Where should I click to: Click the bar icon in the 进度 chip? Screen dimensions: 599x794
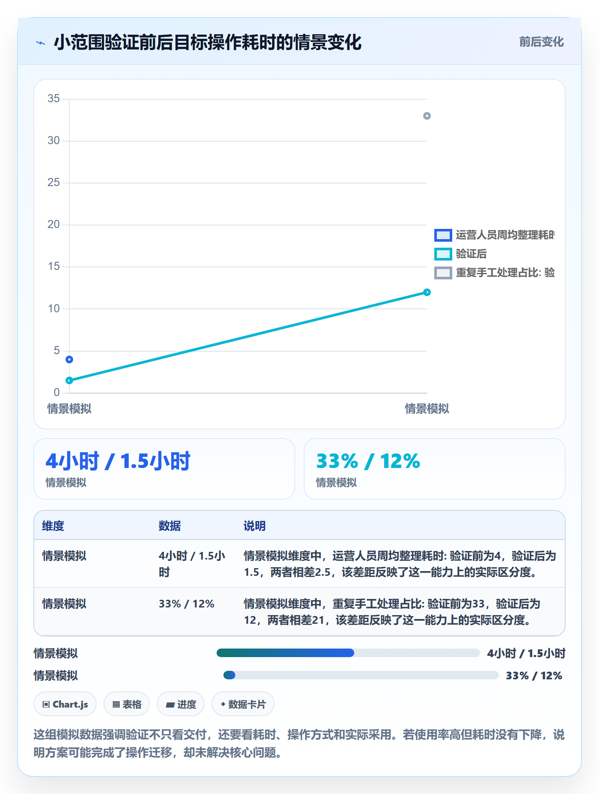tap(170, 705)
